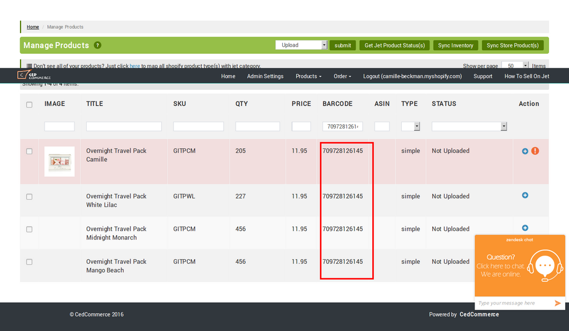The image size is (569, 331).
Task: Click the Camille product thumbnail image
Action: [x=59, y=161]
